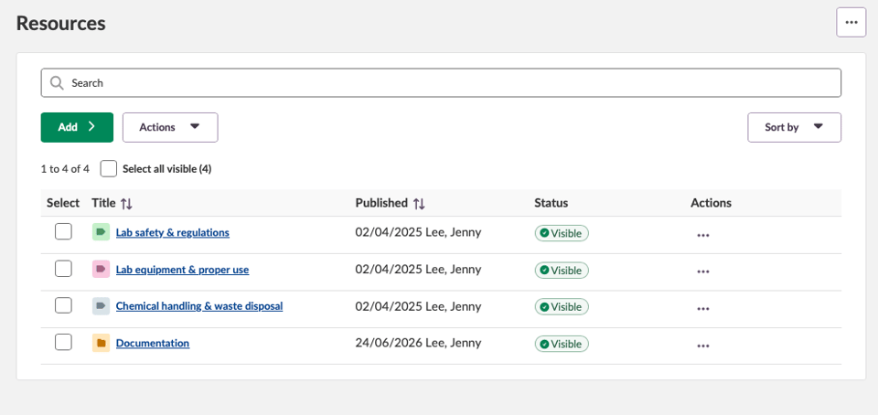Click the '24/06/2026 Lee, Jenny' published cell
This screenshot has height=415, width=878.
[418, 343]
